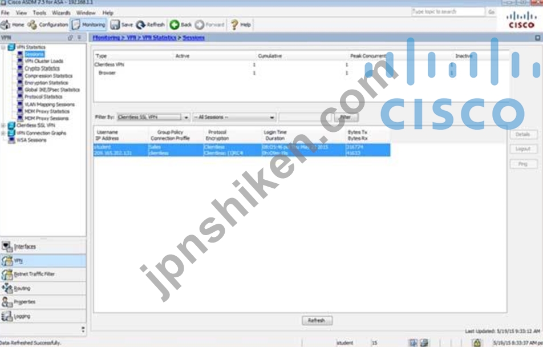Click the VPN Connection Graphs folder icon

coord(11,133)
